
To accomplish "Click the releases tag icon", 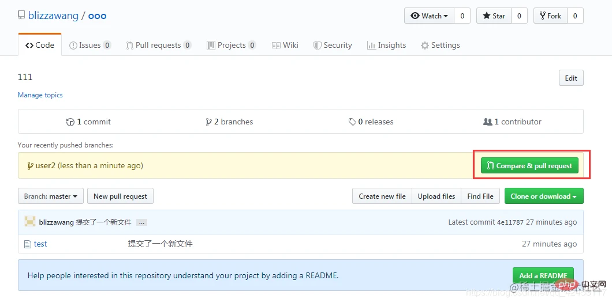I will click(352, 122).
